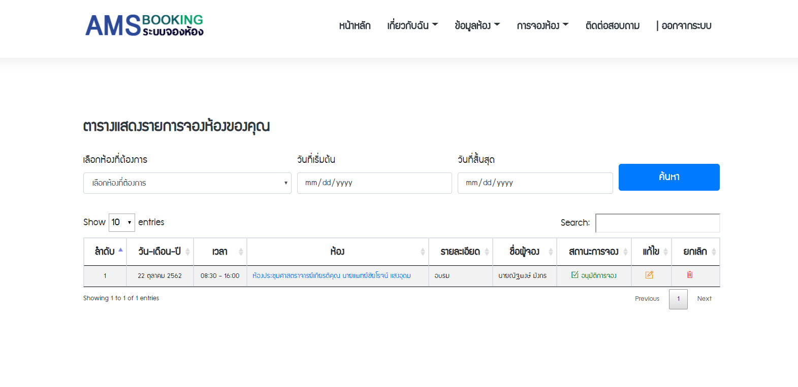The width and height of the screenshot is (798, 387).
Task: Open the Show entries count dropdown
Action: [122, 223]
